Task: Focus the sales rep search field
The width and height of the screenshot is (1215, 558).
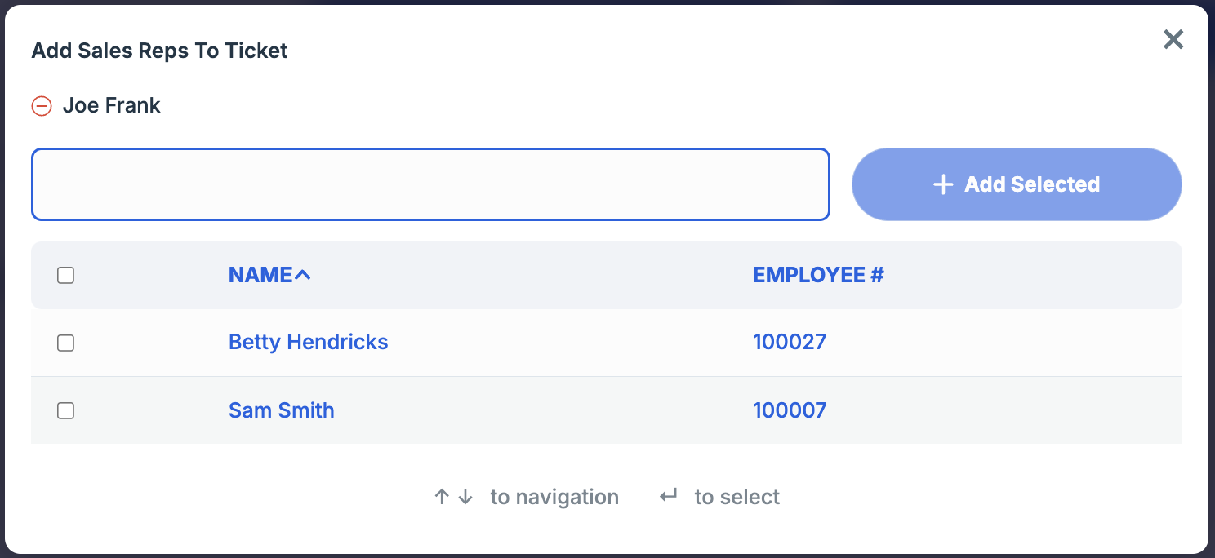Action: pyautogui.click(x=430, y=184)
